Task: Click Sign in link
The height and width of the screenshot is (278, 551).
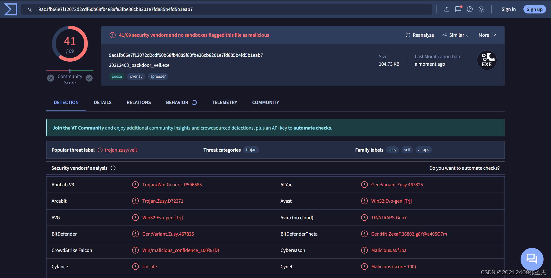Action: point(509,9)
